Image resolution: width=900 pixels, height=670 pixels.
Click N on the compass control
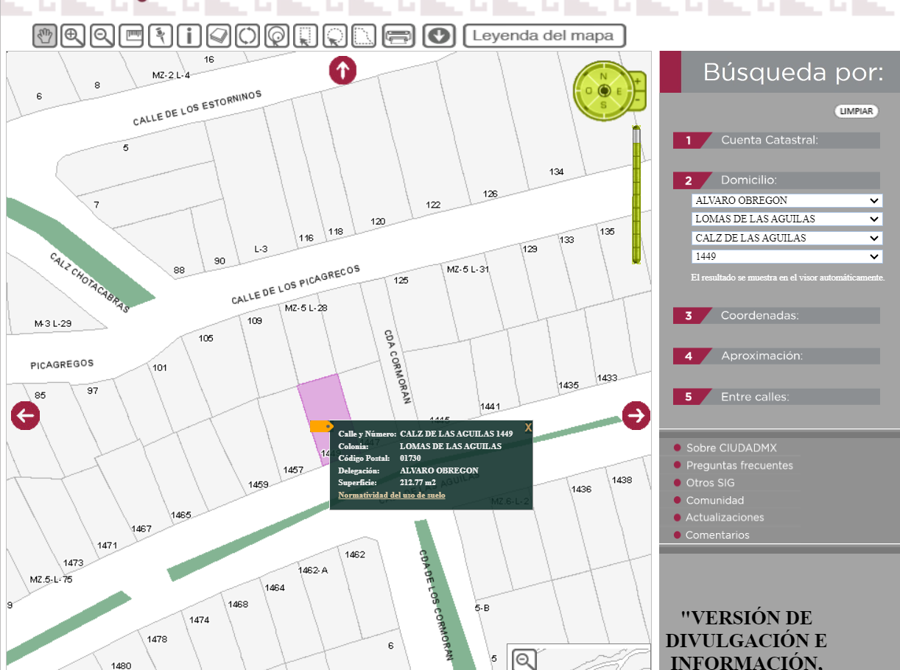(x=604, y=77)
